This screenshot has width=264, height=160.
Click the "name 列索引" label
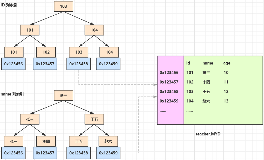(x=12, y=94)
